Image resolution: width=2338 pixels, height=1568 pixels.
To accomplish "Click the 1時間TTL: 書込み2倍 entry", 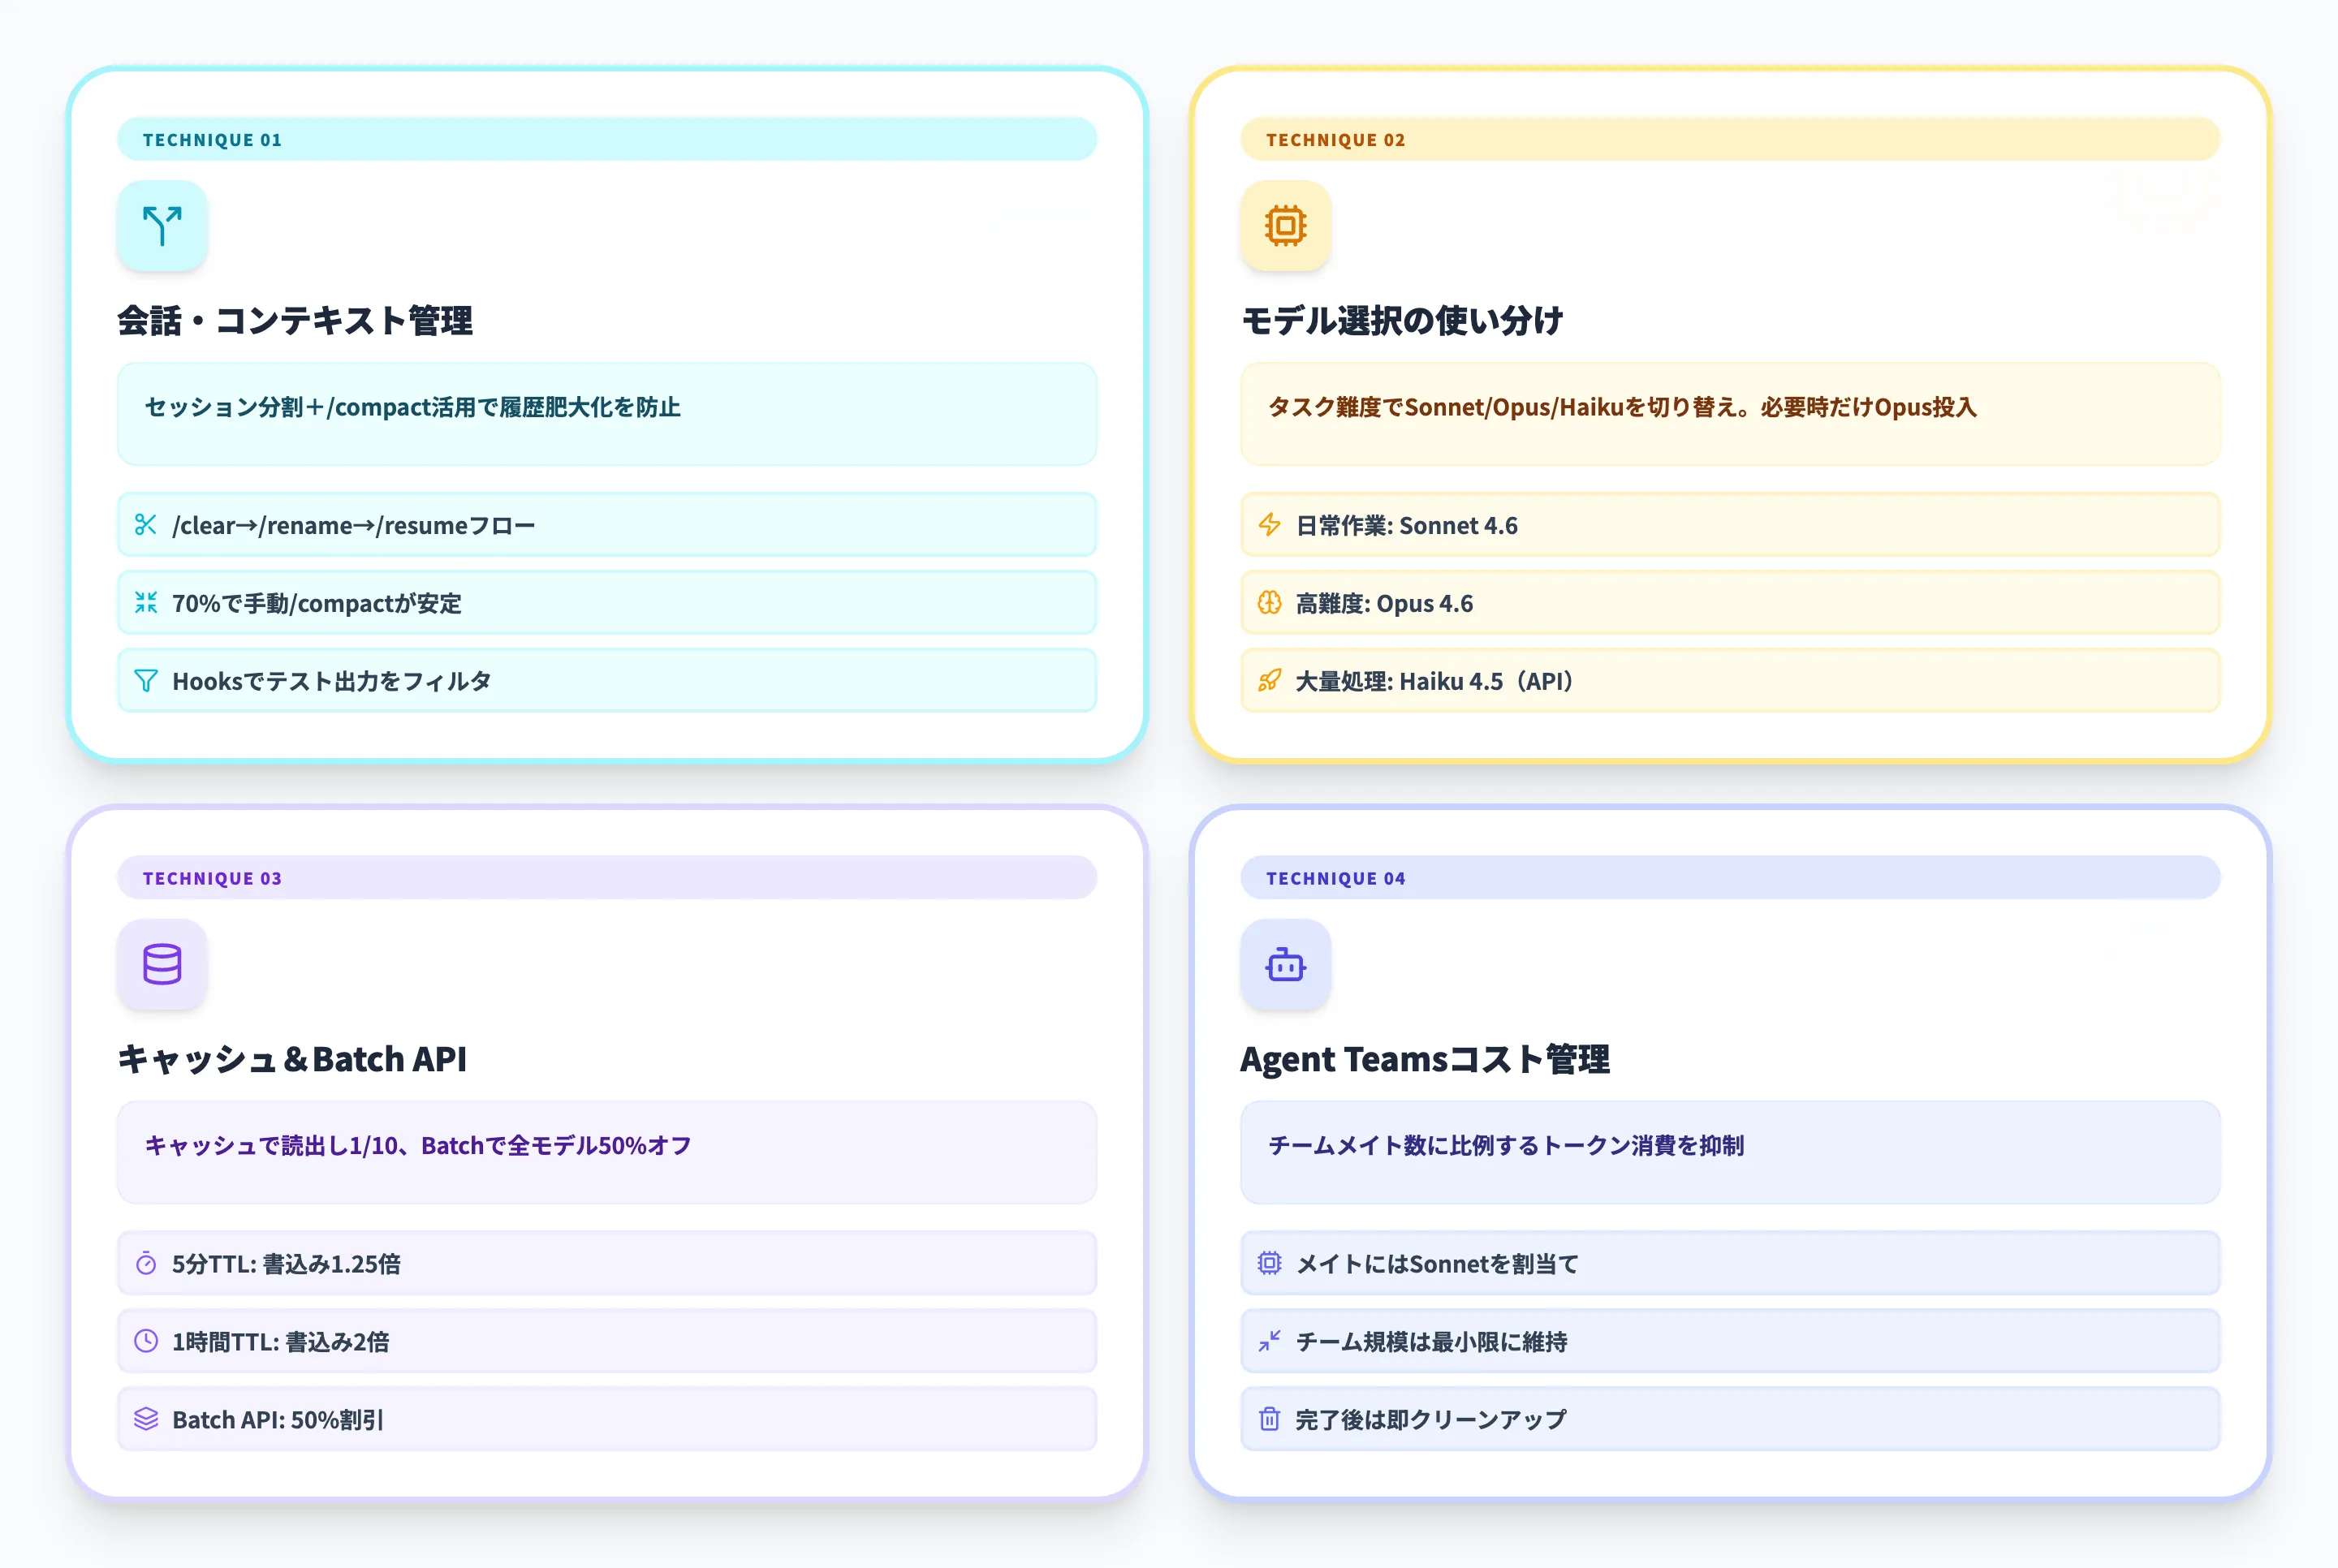I will [605, 1341].
